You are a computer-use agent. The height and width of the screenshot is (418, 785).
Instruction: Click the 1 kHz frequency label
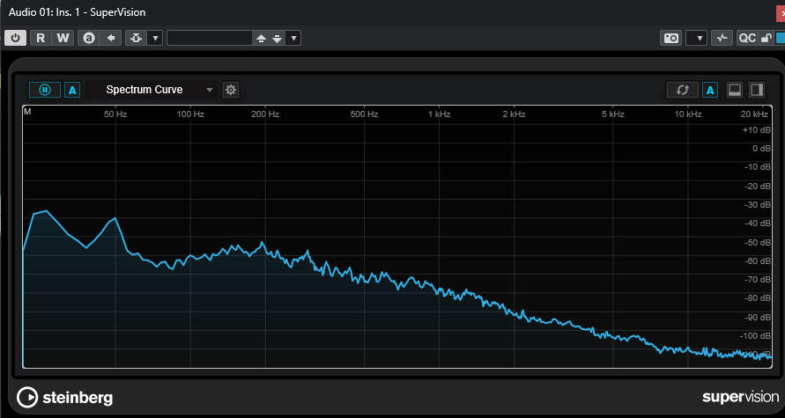[439, 114]
